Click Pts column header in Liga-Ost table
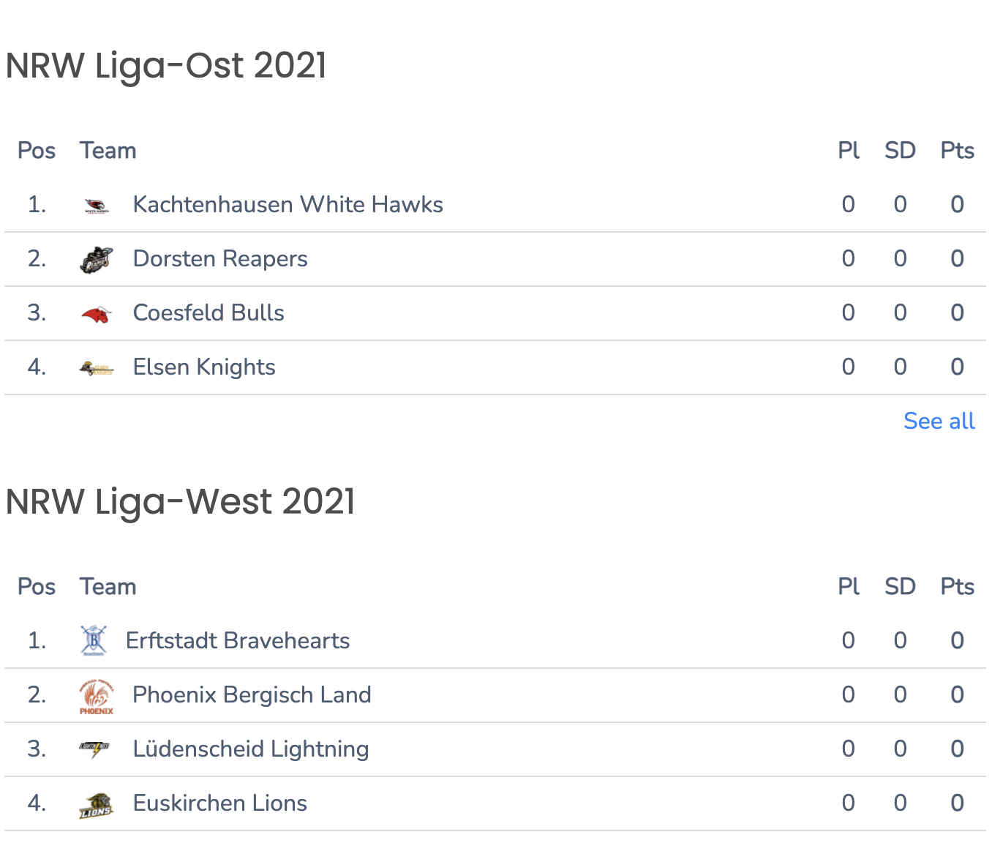This screenshot has height=843, width=992. [x=957, y=150]
